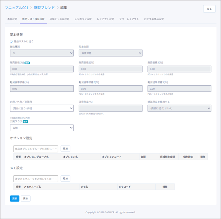
Task: Open the レジボタン設定 tab
Action: 83,19
